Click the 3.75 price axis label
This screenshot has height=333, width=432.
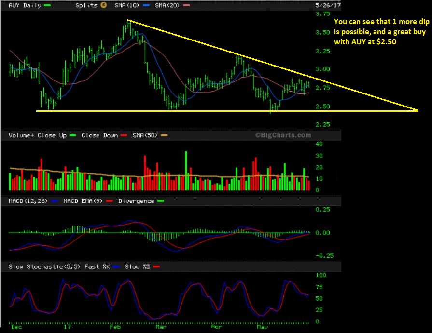322,14
